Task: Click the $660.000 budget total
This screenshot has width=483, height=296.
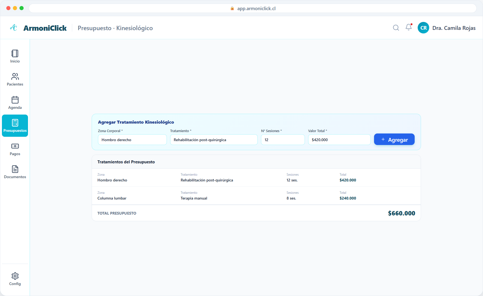Action: pos(401,213)
